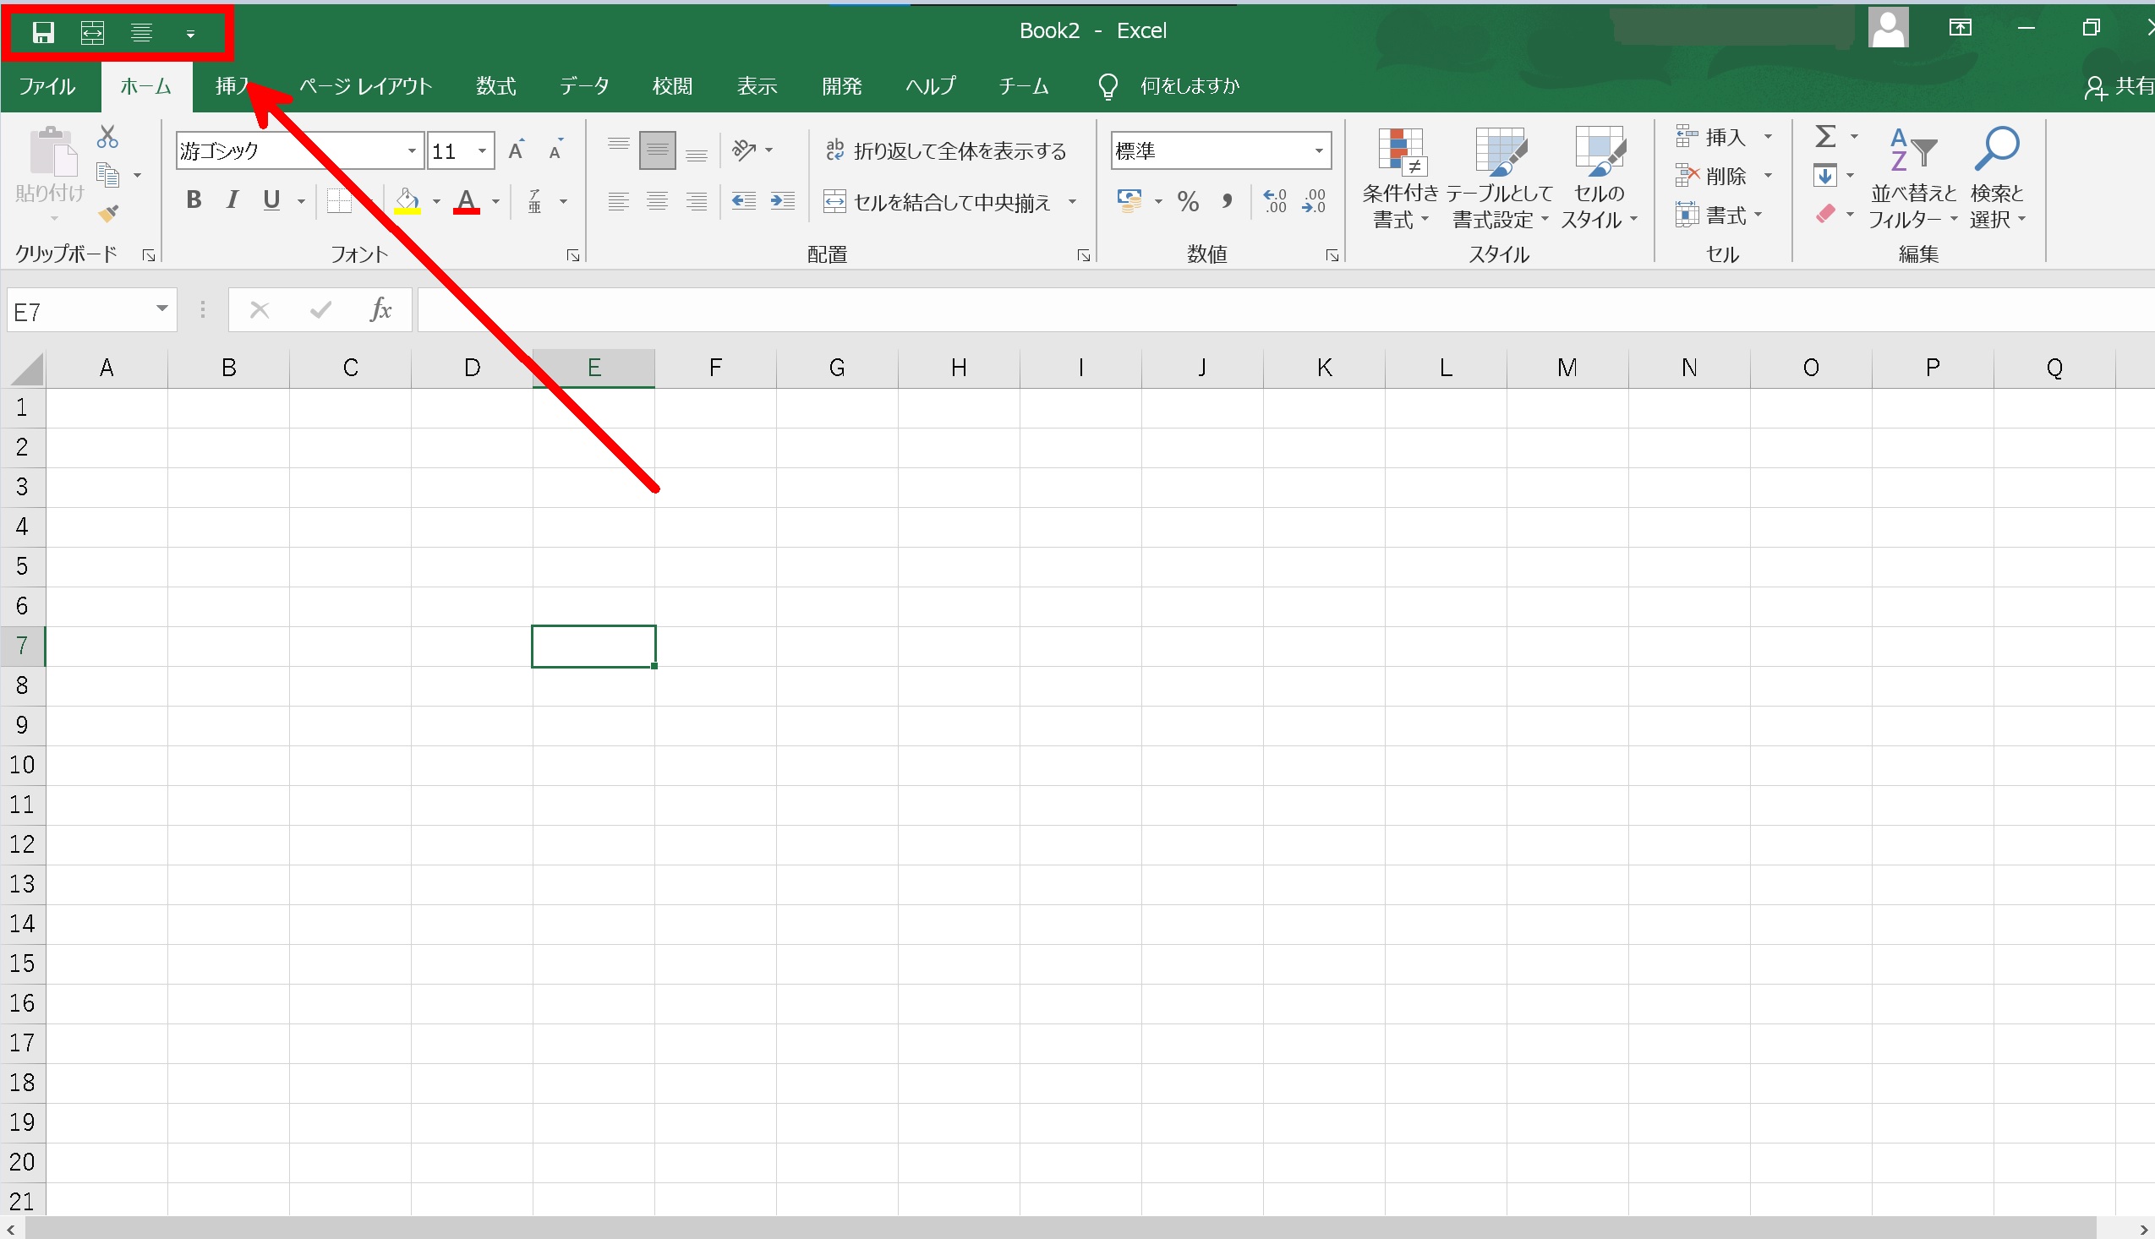This screenshot has width=2155, height=1239.
Task: Open Customize Quick Access Toolbar dropdown
Action: [191, 34]
